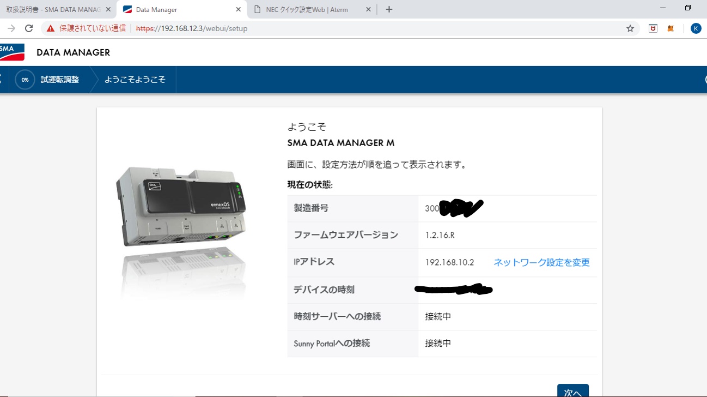Switch to the 取扱説明書 SMA DATA MANAGER tab
The image size is (707, 397).
tap(53, 9)
